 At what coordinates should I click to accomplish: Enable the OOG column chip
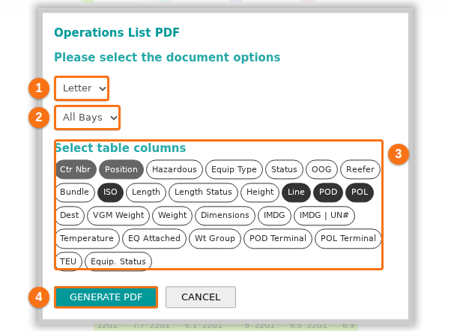click(x=321, y=169)
